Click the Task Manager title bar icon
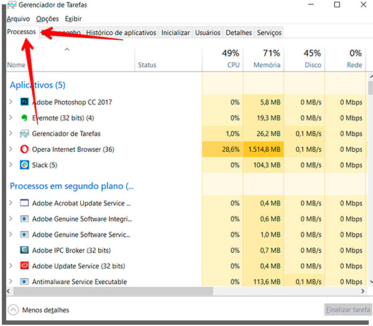373x326 pixels. [12, 5]
